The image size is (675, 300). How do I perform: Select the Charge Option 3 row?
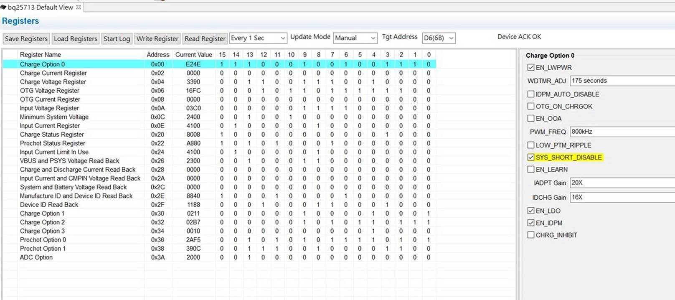pyautogui.click(x=219, y=231)
